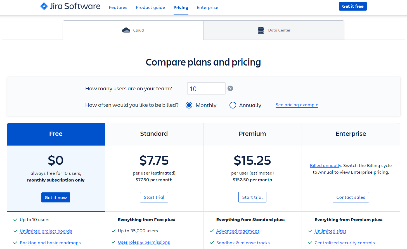This screenshot has height=249, width=407.
Task: Start trial for the Standard plan
Action: click(x=154, y=197)
